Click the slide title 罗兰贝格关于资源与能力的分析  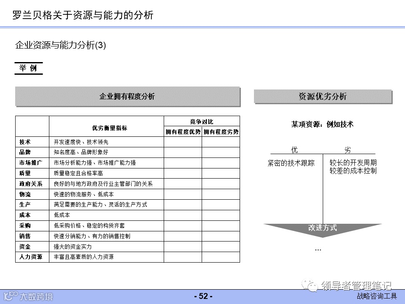[83, 15]
